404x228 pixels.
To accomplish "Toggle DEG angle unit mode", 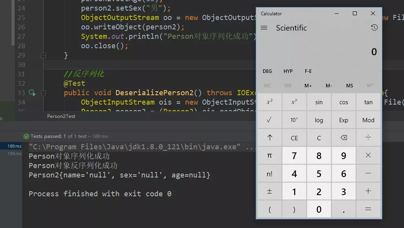I will [267, 71].
